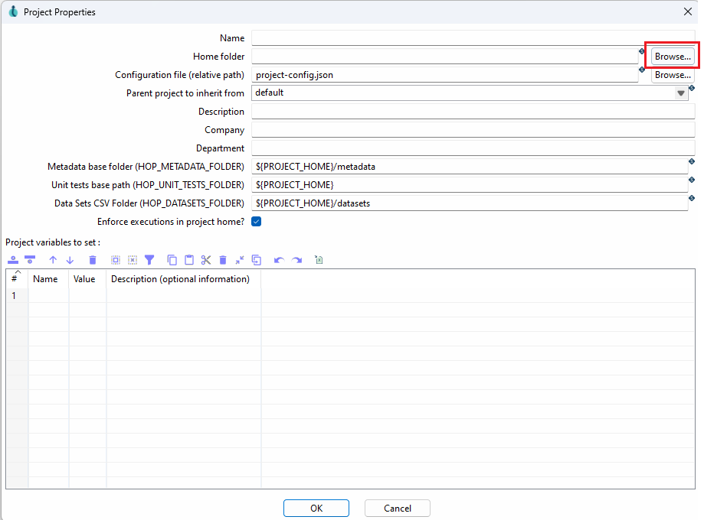Cancel the Project Properties dialog
This screenshot has height=520, width=704.
click(398, 508)
